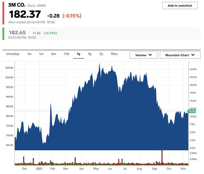Screen dimensions: 204x174
Task: Select the 6m time range tab
Action: point(54,54)
